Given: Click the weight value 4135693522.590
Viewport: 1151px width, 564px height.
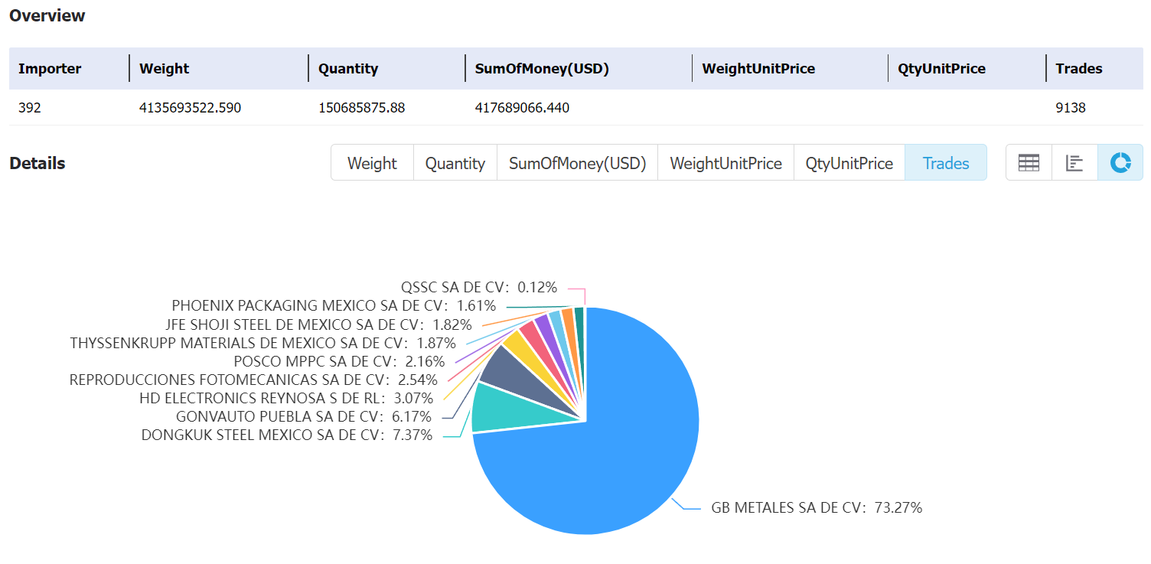Looking at the screenshot, I should (191, 108).
